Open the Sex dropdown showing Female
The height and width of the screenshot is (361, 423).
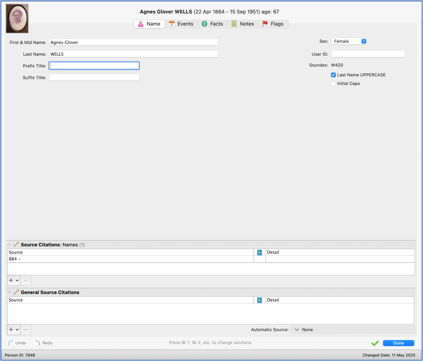(349, 41)
